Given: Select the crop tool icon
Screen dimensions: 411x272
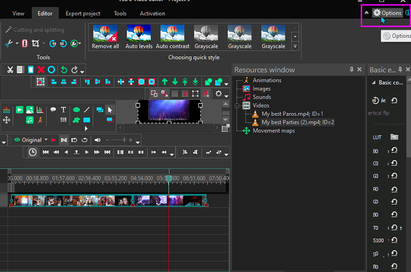Looking at the screenshot, I should tap(35, 43).
